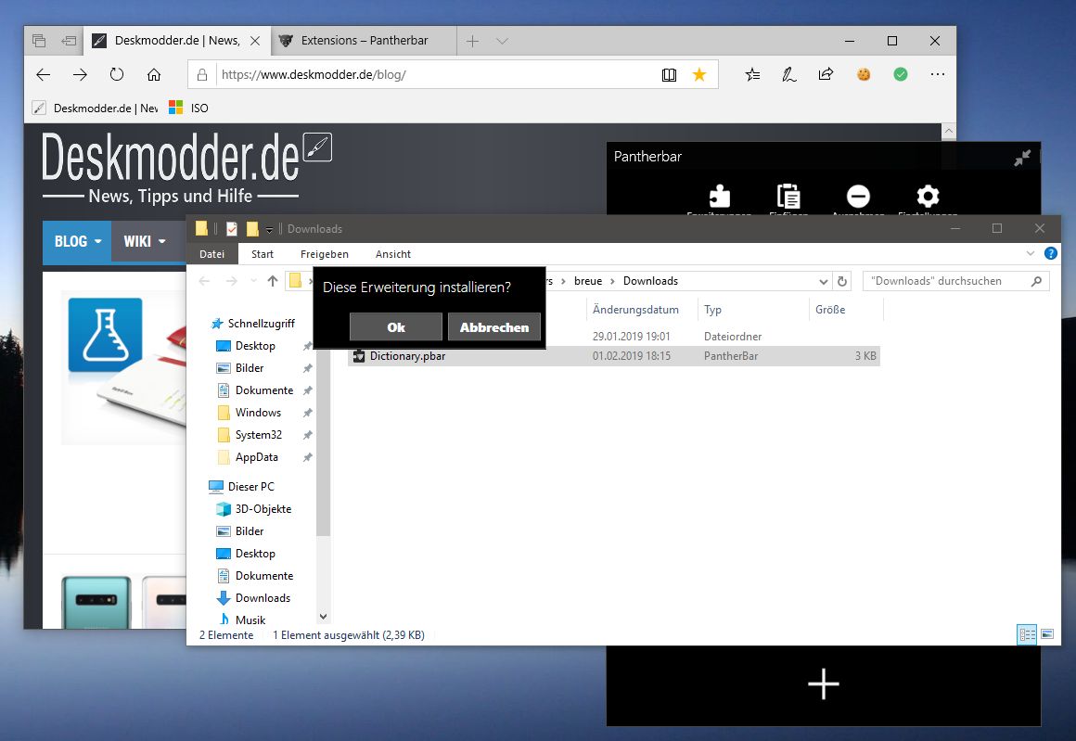
Task: Add notes with Edge pen icon
Action: [x=789, y=75]
